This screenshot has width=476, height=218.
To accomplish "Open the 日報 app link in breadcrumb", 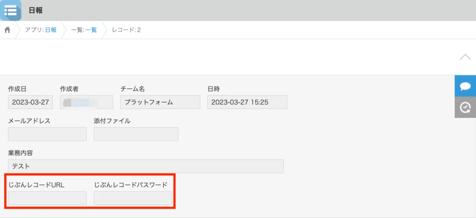I will coord(51,30).
